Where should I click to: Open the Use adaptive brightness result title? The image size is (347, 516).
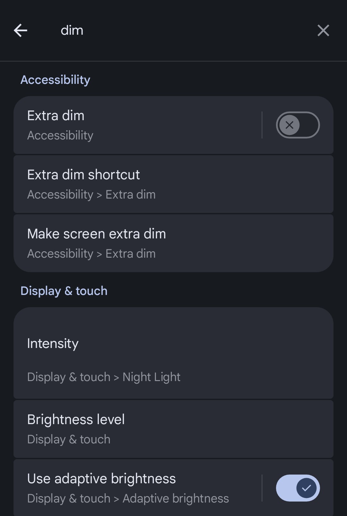[x=102, y=478]
